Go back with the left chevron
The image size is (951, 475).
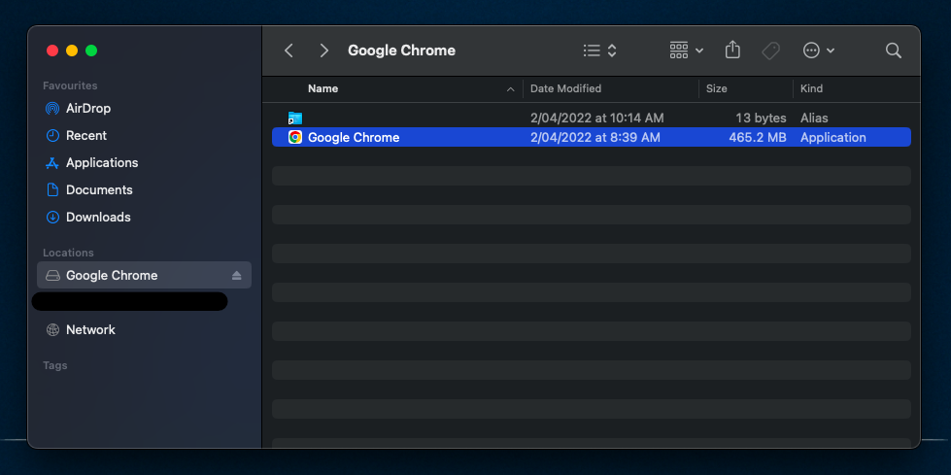pos(289,51)
